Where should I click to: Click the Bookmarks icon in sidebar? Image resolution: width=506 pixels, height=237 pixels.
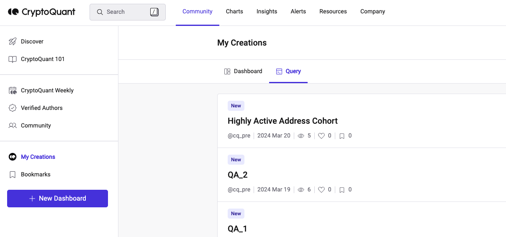point(13,174)
